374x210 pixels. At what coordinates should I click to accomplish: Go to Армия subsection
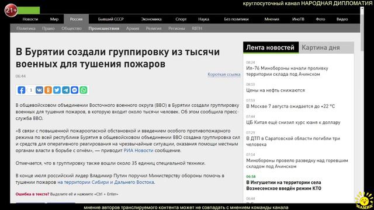click(x=133, y=29)
